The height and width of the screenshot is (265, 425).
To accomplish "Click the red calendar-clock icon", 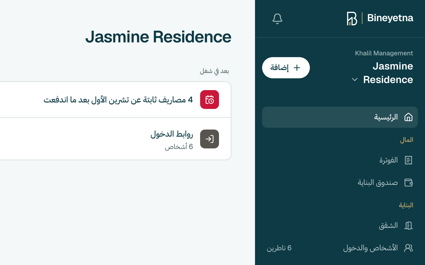I will 210,100.
